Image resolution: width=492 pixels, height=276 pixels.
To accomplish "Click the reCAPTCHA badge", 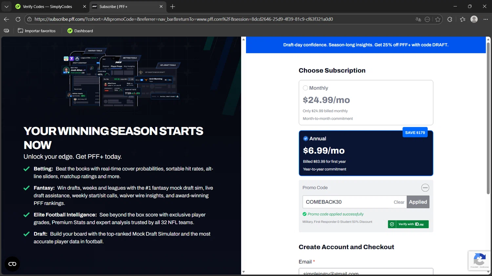I will (x=479, y=260).
